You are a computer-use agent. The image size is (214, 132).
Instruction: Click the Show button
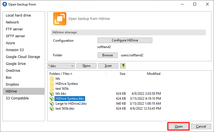(86, 66)
